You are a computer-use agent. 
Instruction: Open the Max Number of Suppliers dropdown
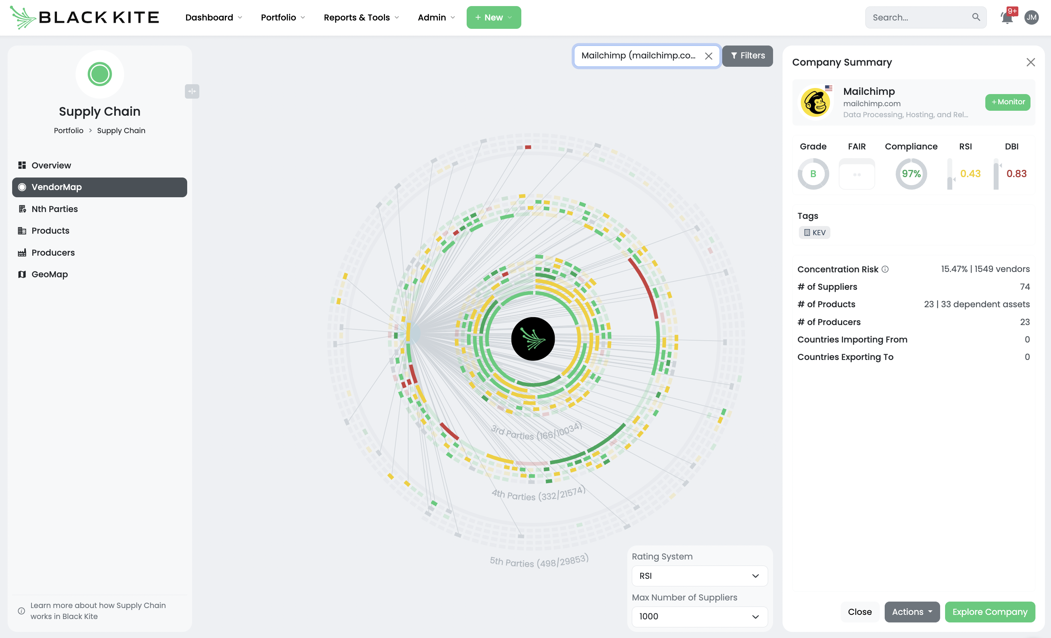pos(699,616)
